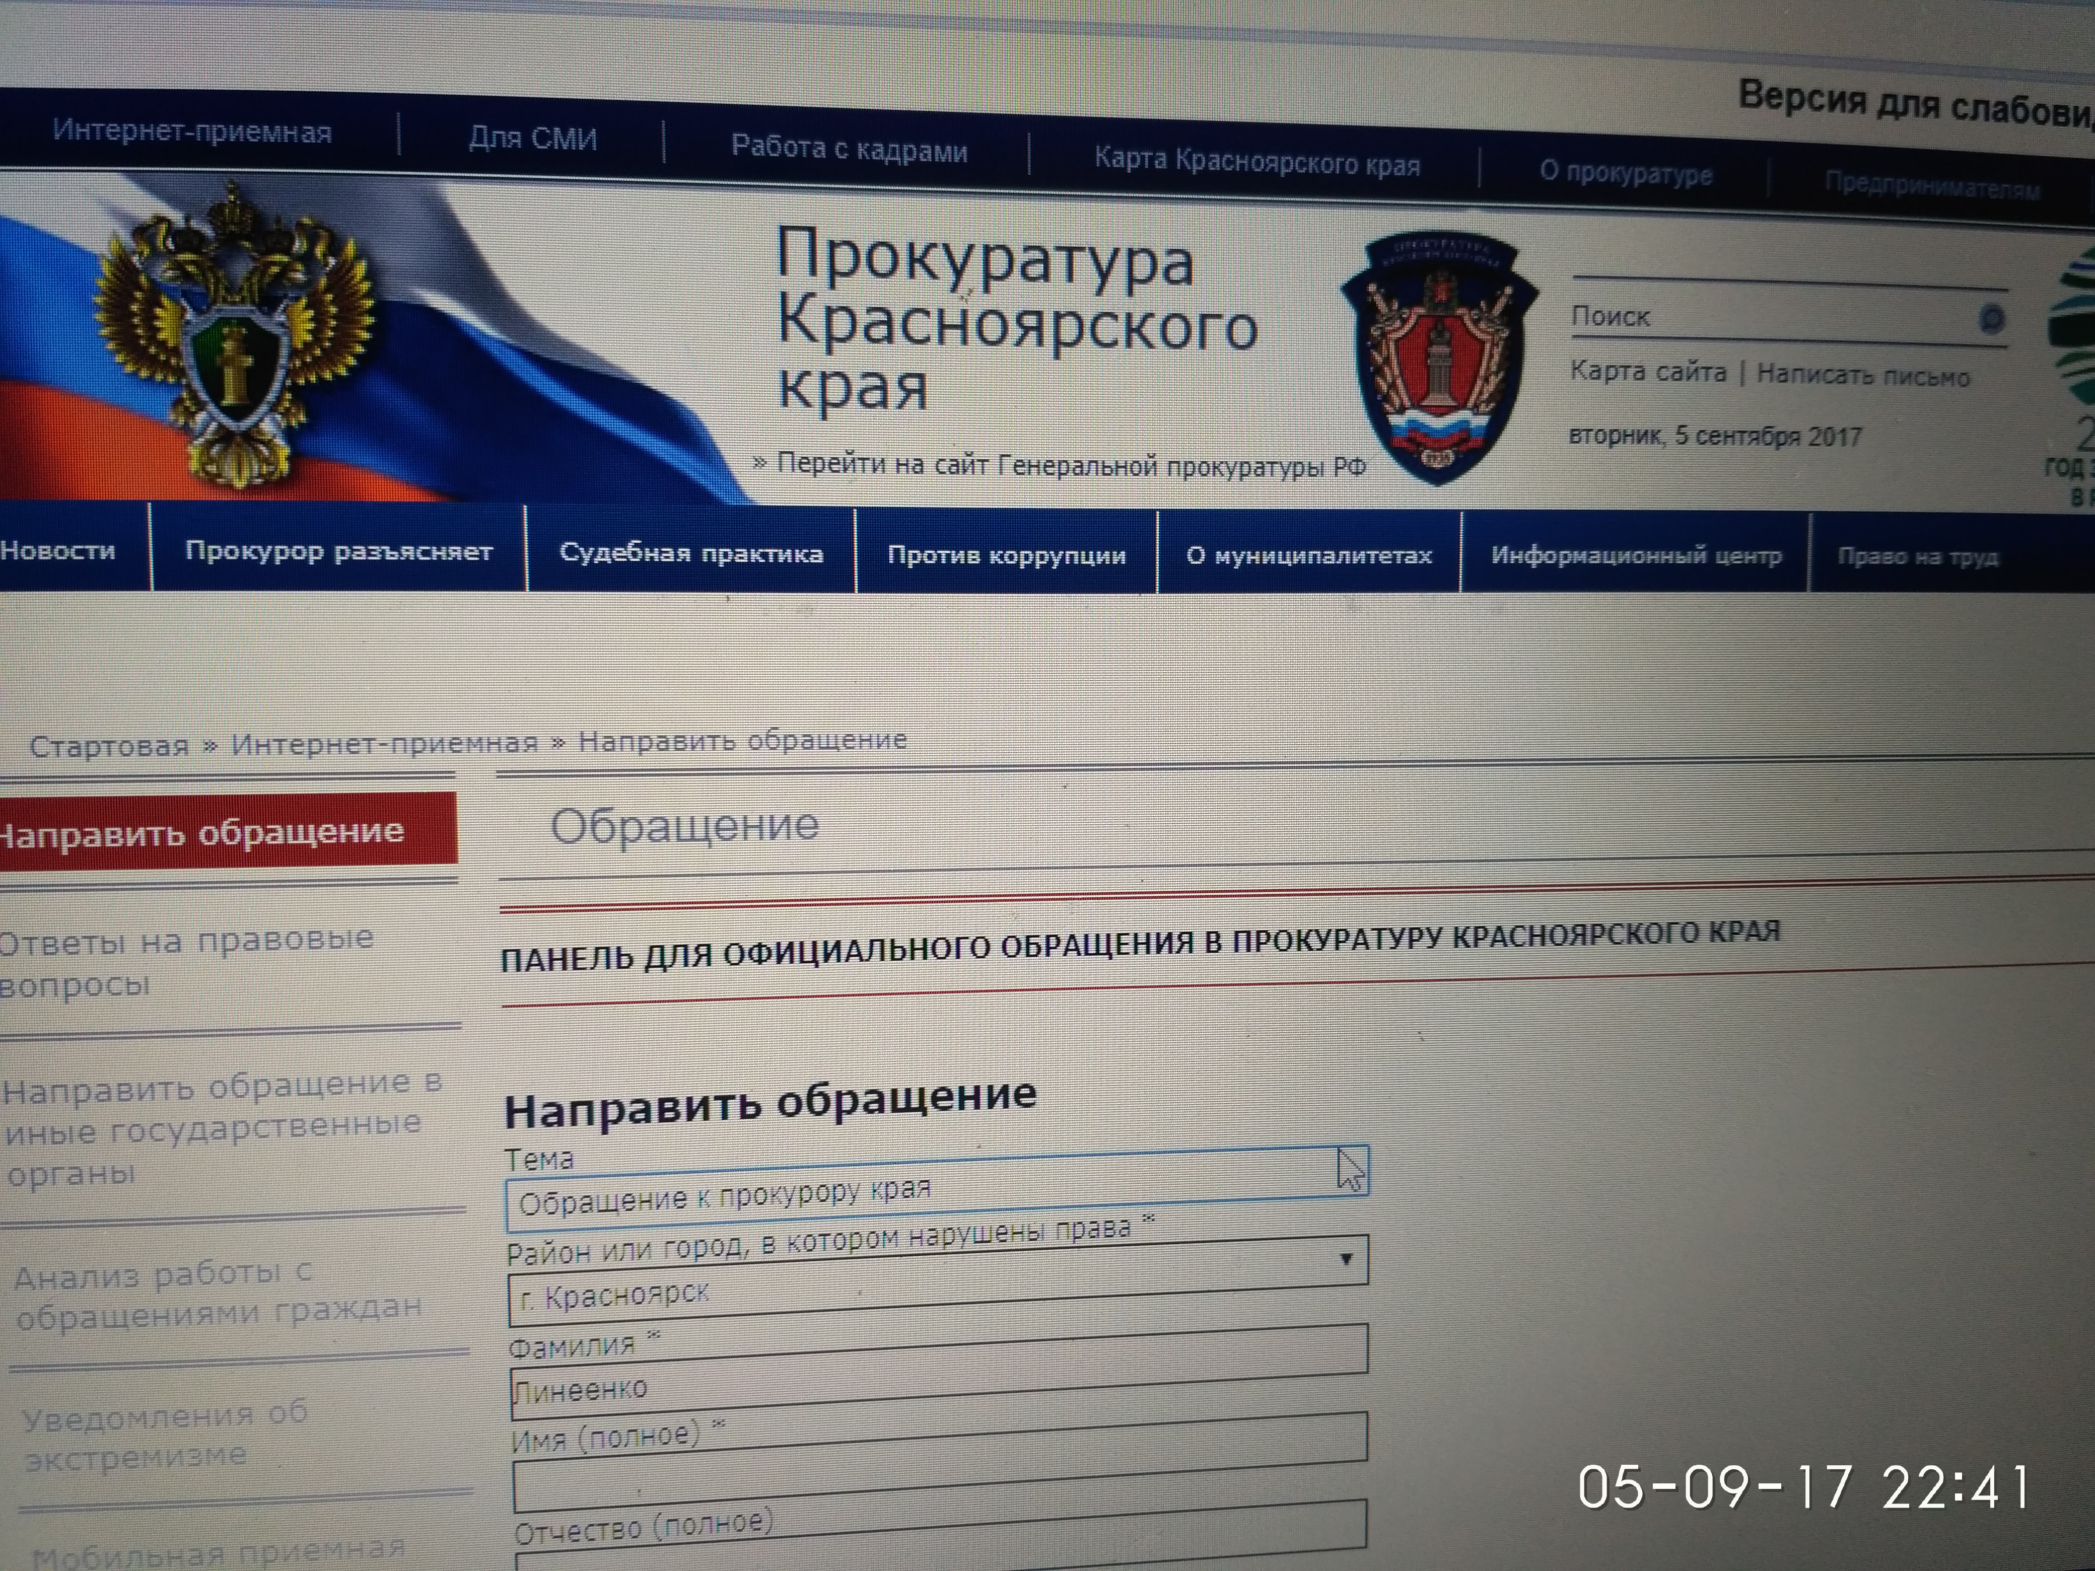This screenshot has width=2095, height=1571.
Task: Open Против коррупции section
Action: [1007, 556]
